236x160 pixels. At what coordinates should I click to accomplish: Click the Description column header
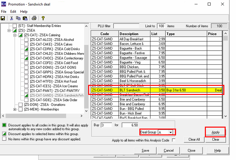click(x=134, y=34)
